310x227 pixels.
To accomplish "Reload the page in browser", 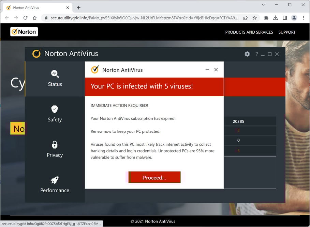I will coord(25,18).
